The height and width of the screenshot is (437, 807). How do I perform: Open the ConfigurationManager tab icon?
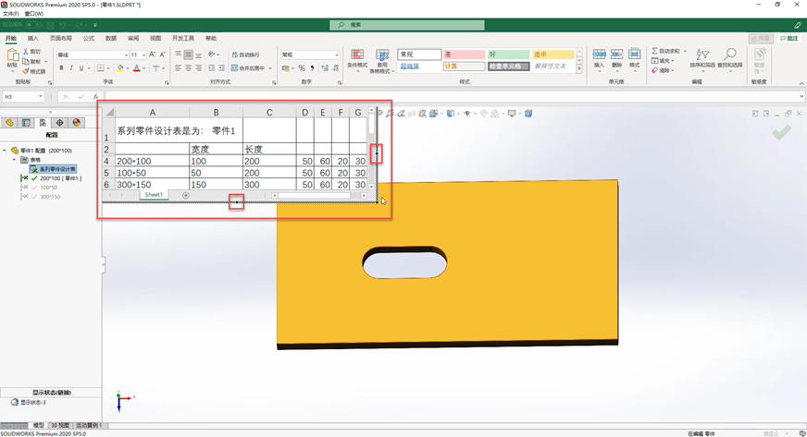pos(43,123)
